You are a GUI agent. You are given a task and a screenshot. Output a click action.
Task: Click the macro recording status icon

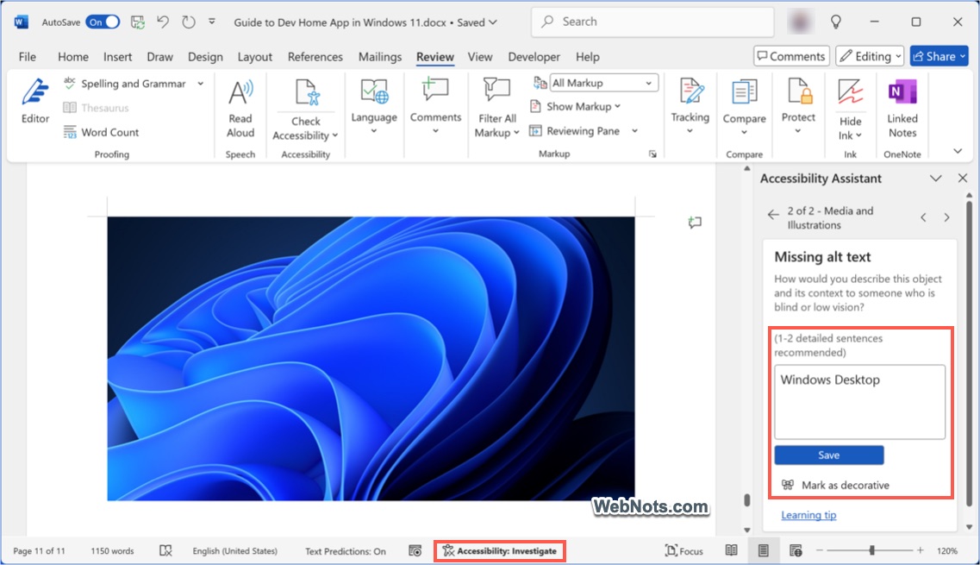point(415,550)
